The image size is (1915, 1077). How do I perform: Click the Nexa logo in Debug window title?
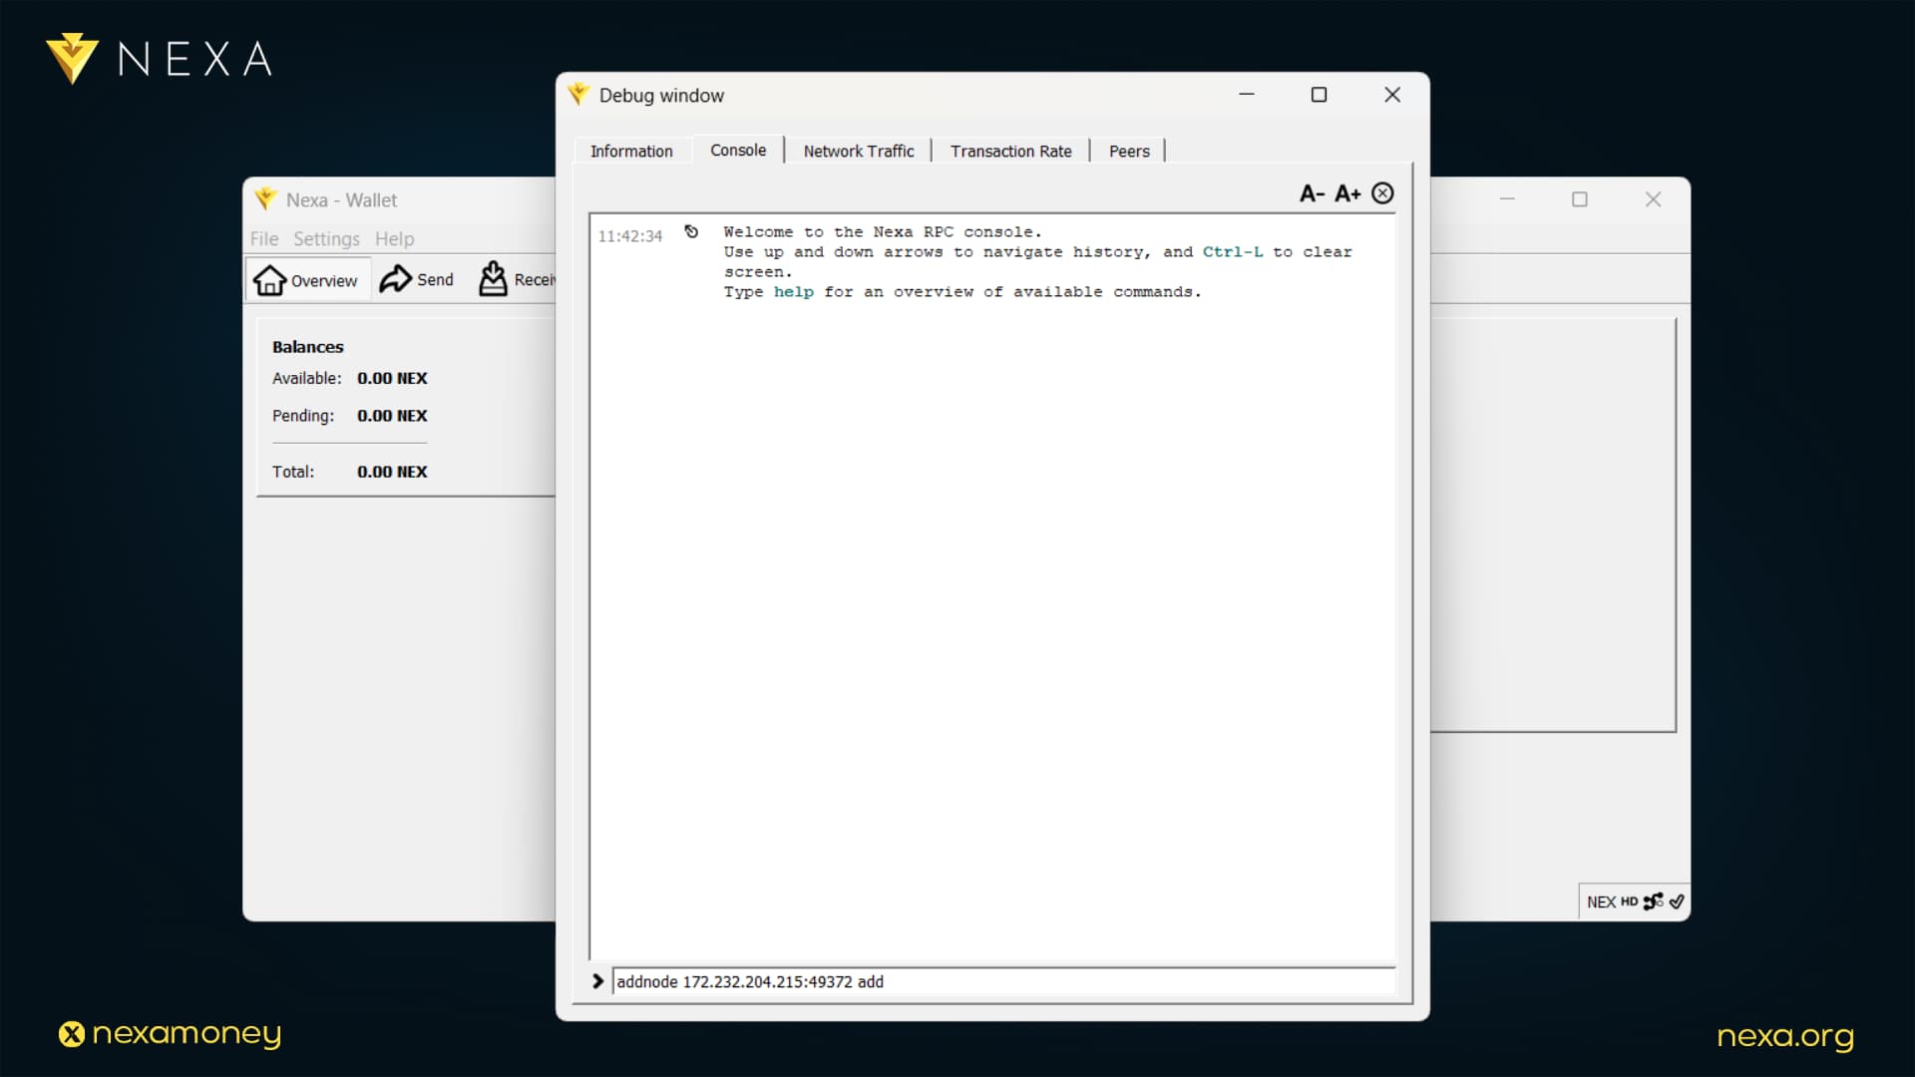tap(578, 95)
